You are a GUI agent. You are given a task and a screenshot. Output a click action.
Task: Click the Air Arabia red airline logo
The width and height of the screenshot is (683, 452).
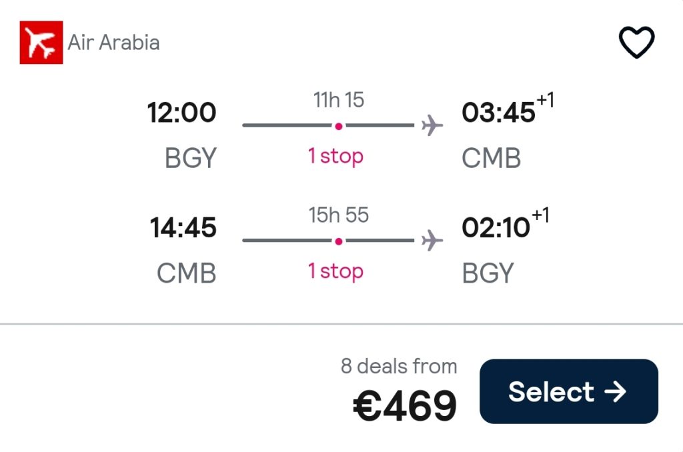(x=41, y=42)
